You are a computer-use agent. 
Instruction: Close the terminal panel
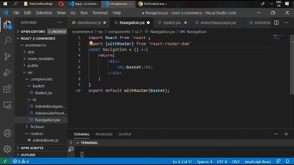point(286,134)
